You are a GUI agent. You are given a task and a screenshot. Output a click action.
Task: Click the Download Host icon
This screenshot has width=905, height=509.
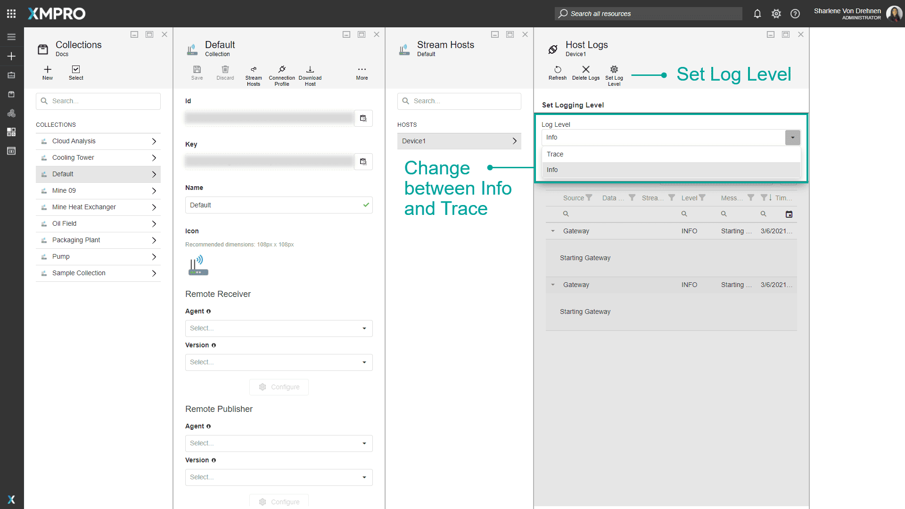coord(310,70)
